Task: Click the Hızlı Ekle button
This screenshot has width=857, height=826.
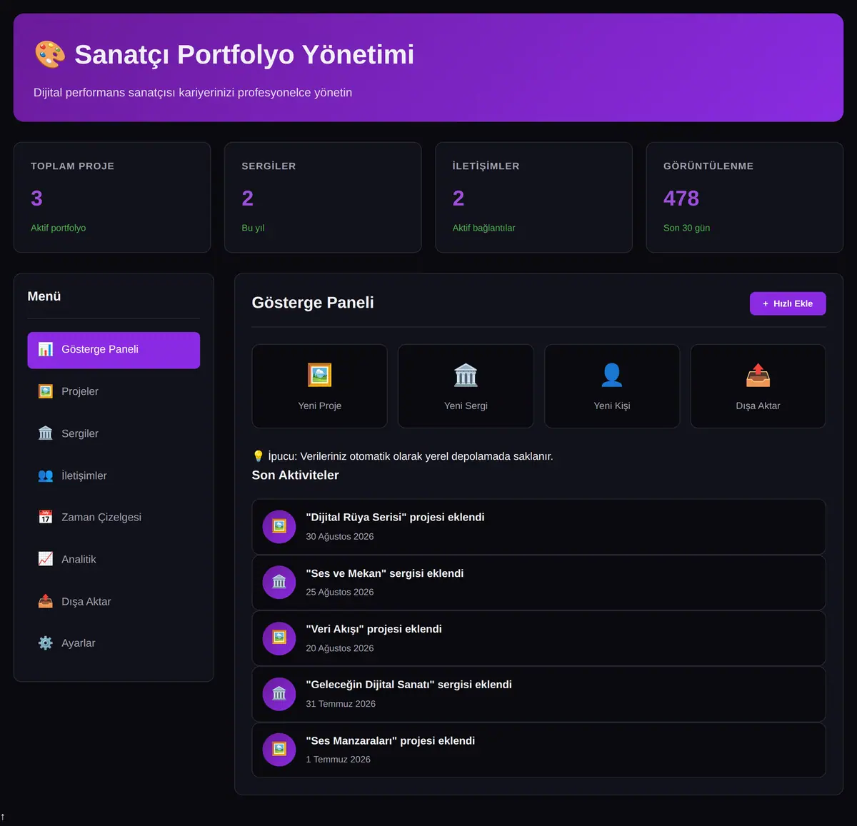Action: coord(788,303)
